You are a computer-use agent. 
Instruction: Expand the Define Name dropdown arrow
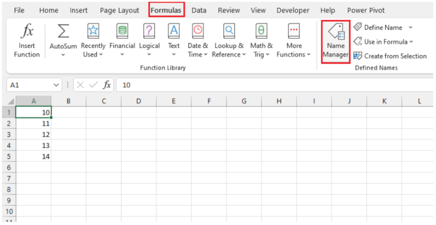(411, 27)
